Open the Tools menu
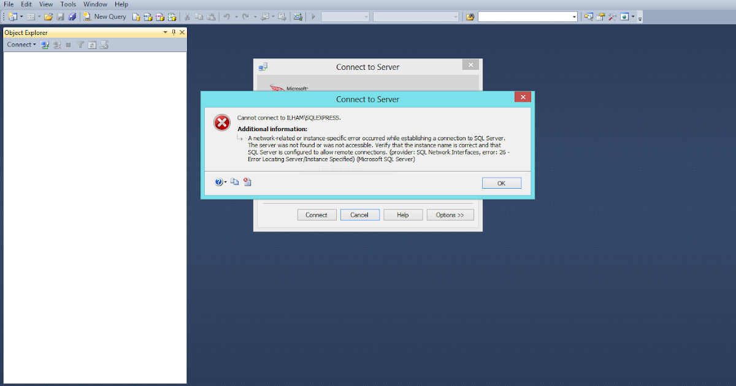Image resolution: width=736 pixels, height=386 pixels. click(68, 4)
